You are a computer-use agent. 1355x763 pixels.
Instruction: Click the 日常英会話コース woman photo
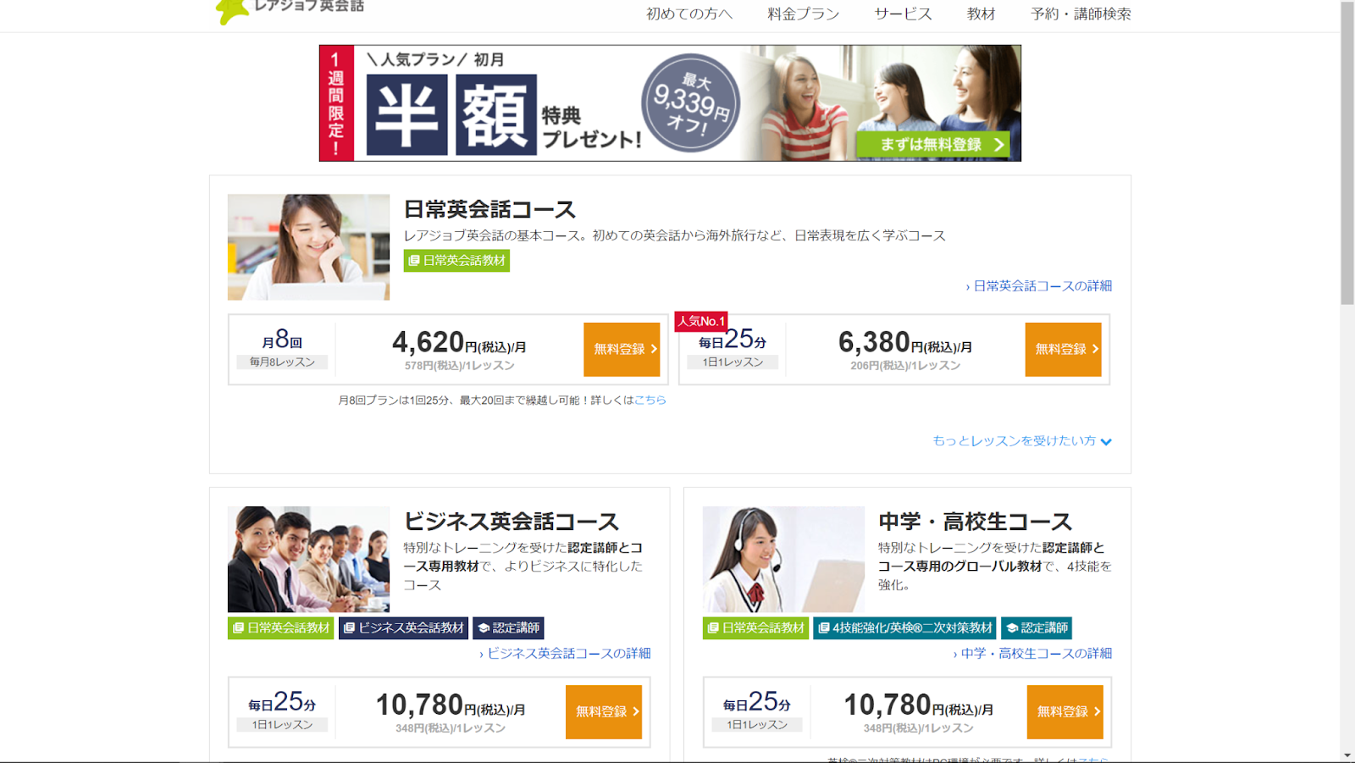pyautogui.click(x=308, y=247)
